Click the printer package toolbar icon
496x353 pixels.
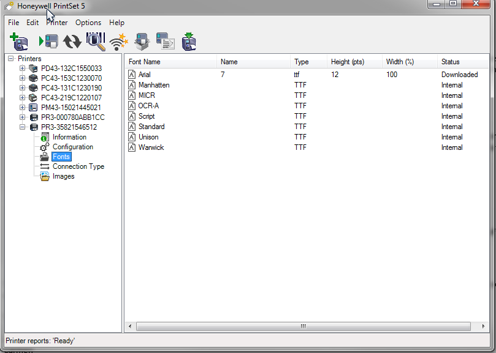(142, 42)
